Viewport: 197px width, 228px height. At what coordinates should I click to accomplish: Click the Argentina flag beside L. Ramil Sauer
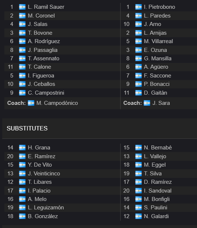click(22, 7)
